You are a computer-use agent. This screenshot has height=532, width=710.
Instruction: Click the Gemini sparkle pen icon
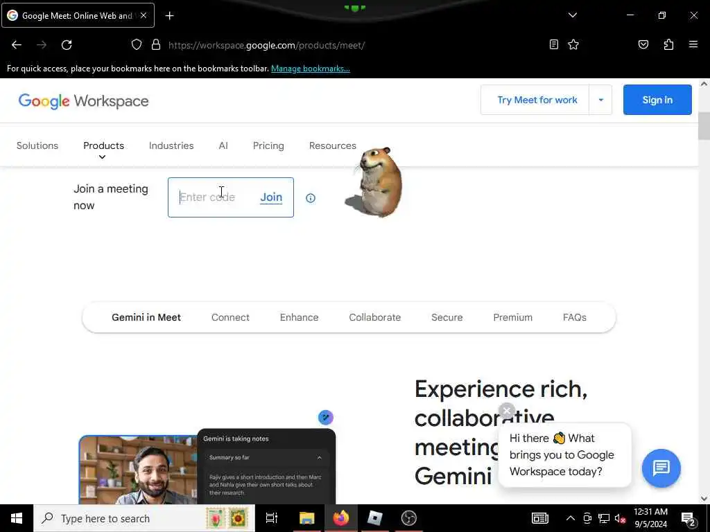coord(326,417)
